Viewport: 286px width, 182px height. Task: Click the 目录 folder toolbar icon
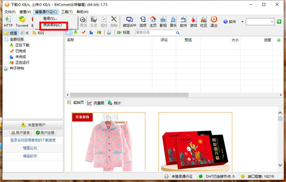(x=94, y=21)
